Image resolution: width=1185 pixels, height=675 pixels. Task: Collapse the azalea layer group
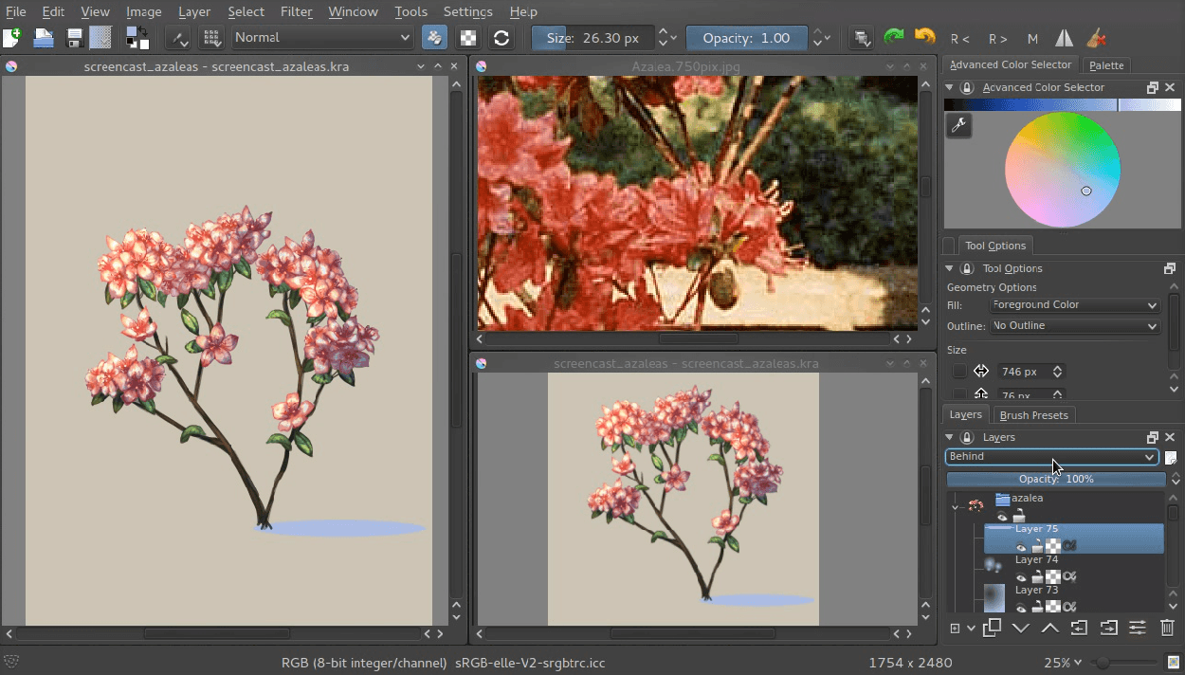[955, 508]
